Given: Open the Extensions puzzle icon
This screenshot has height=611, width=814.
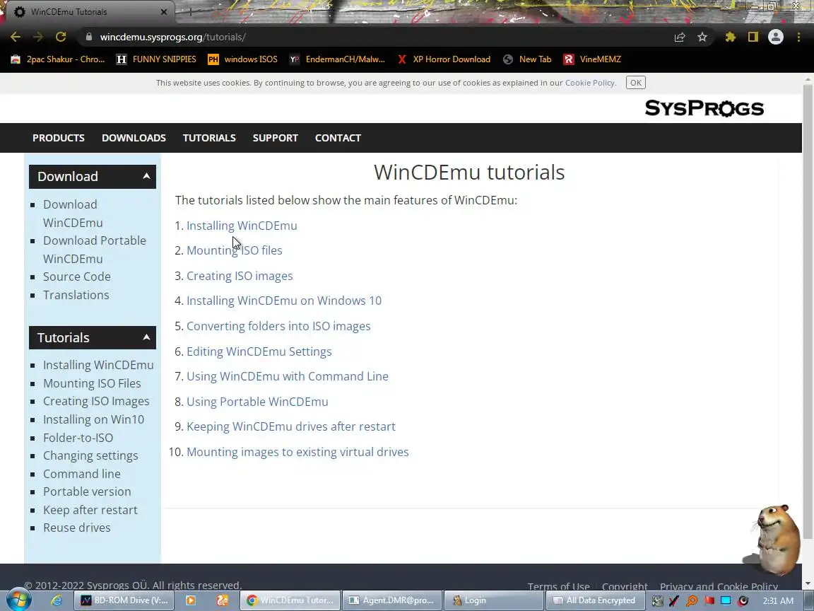Looking at the screenshot, I should click(731, 37).
